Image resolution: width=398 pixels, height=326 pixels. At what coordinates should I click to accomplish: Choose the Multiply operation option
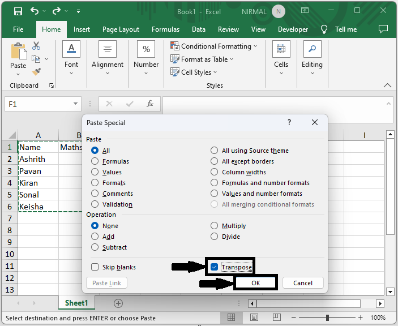[214, 226]
